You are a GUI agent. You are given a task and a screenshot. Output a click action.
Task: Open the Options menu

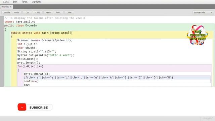(x=36, y=2)
